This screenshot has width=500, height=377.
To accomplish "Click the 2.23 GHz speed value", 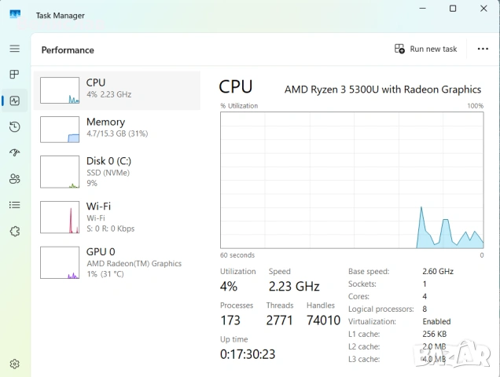I will (294, 287).
